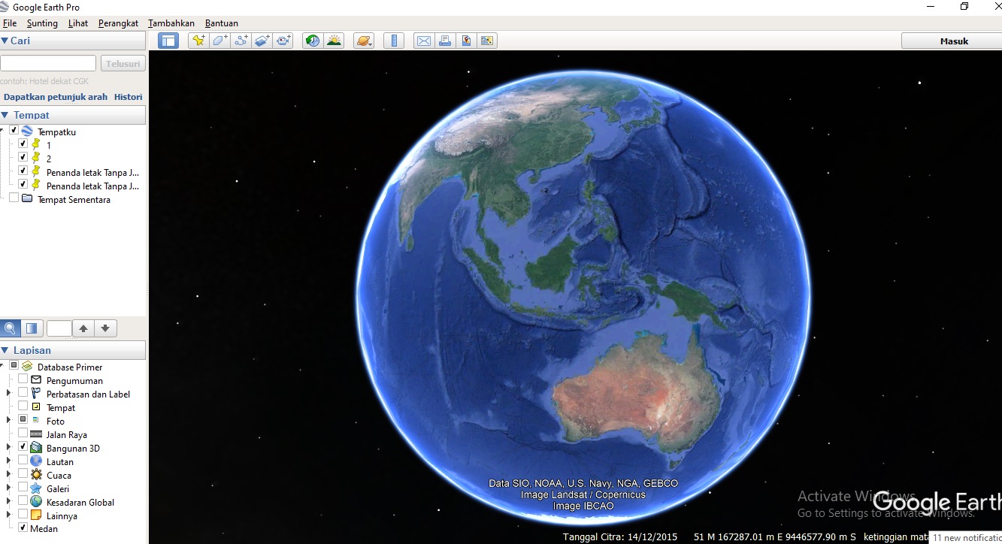Expand the Kesadaran Global tree arrow

[x=9, y=501]
